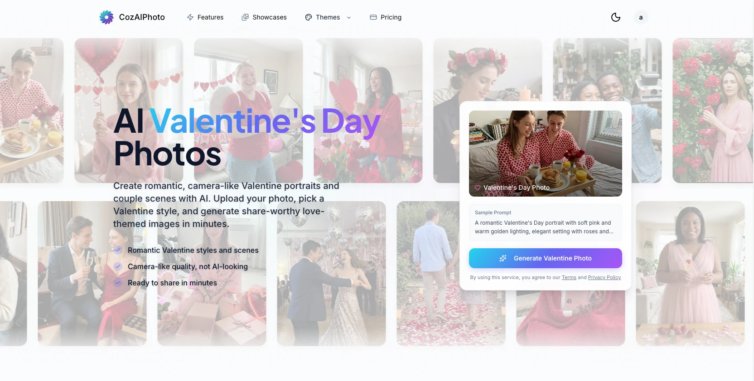
Task: Click the lightning bolt Features icon
Action: click(x=190, y=17)
